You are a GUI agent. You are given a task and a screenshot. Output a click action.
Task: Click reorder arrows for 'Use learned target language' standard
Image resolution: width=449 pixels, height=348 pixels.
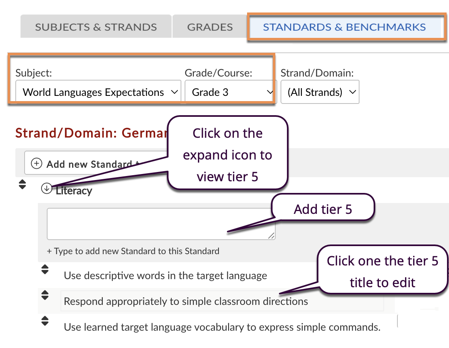pyautogui.click(x=45, y=321)
